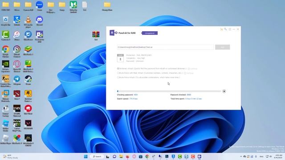
Task: Click the Unregistered badge
Action: 150,33
